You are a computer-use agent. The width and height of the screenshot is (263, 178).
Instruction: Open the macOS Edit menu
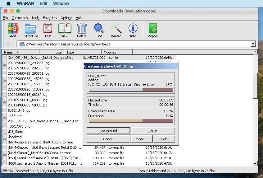click(43, 3)
